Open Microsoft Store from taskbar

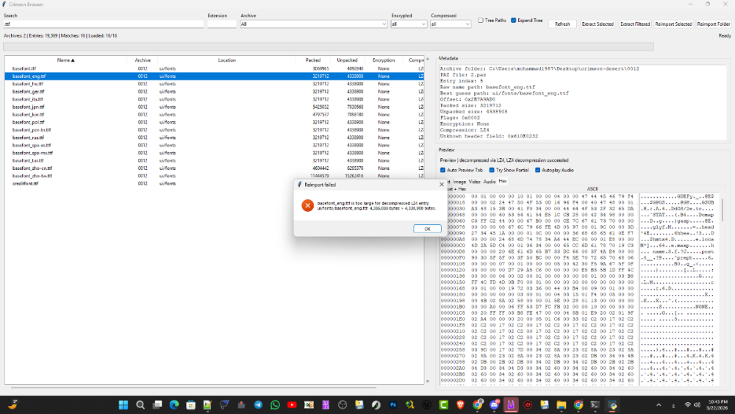coord(191,404)
